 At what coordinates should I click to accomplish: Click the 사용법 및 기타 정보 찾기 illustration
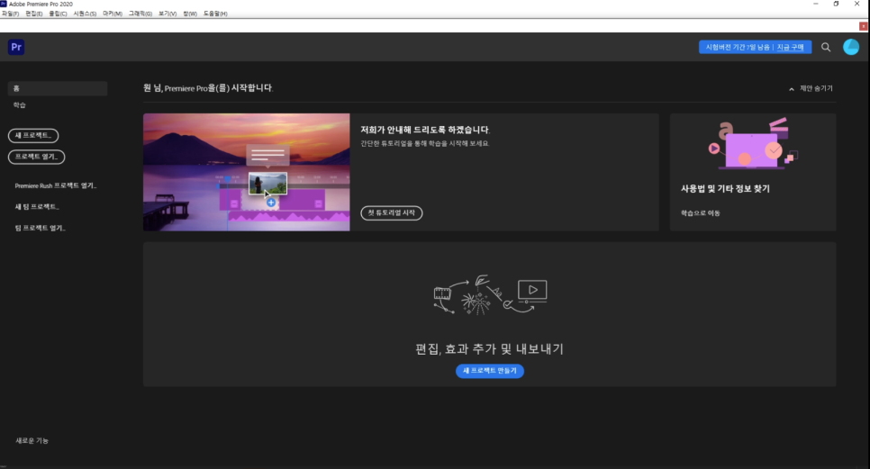point(753,144)
